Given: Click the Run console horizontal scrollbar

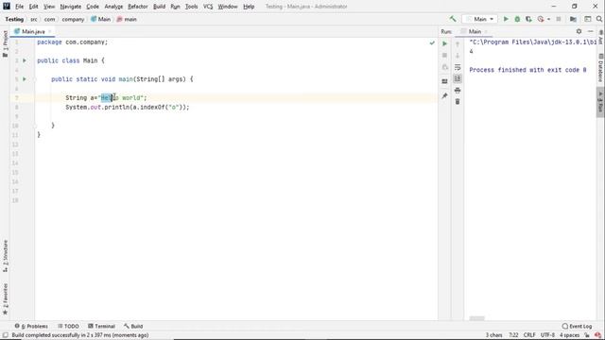Looking at the screenshot, I should pos(476,318).
